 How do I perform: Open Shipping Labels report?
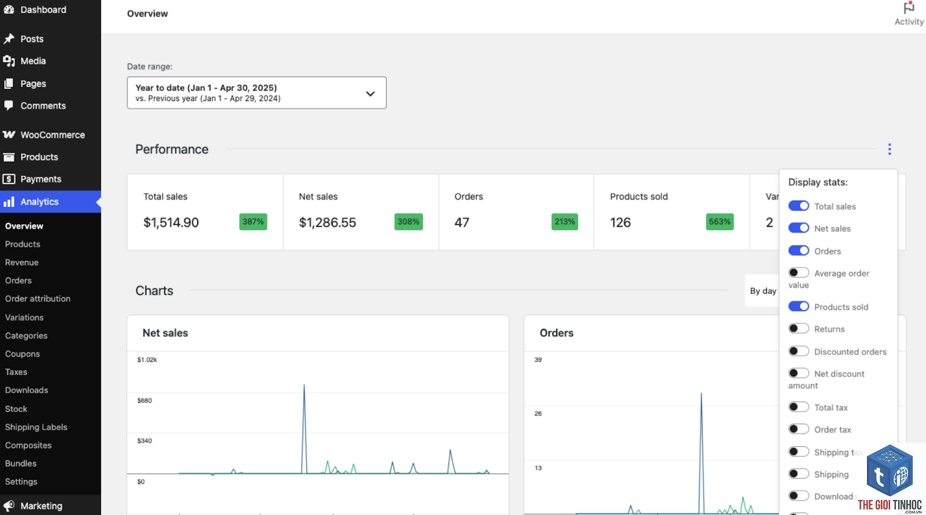click(36, 427)
